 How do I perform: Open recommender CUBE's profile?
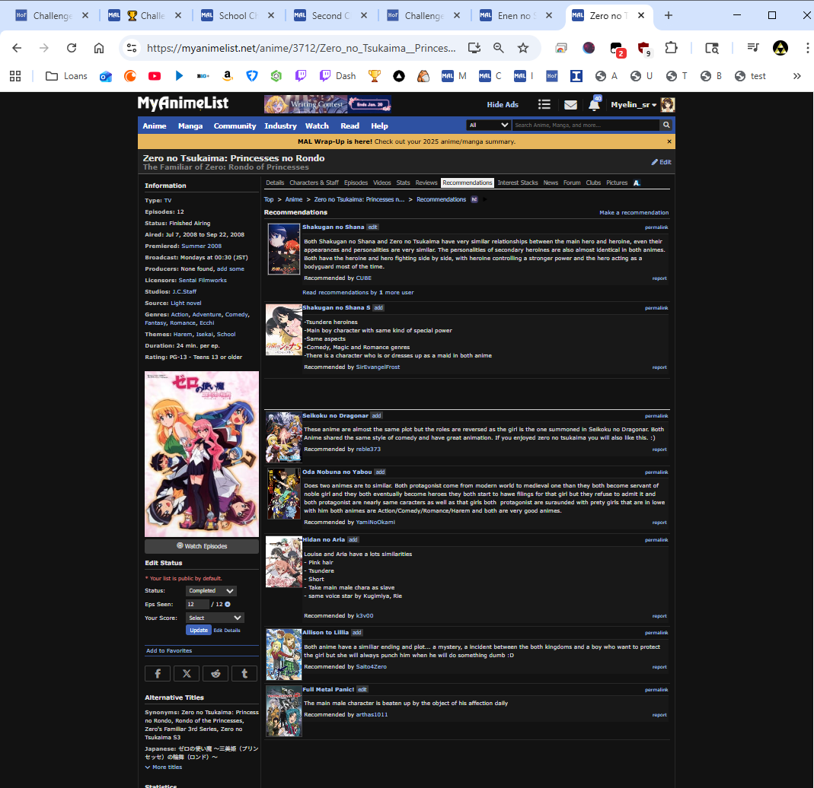pyautogui.click(x=364, y=278)
